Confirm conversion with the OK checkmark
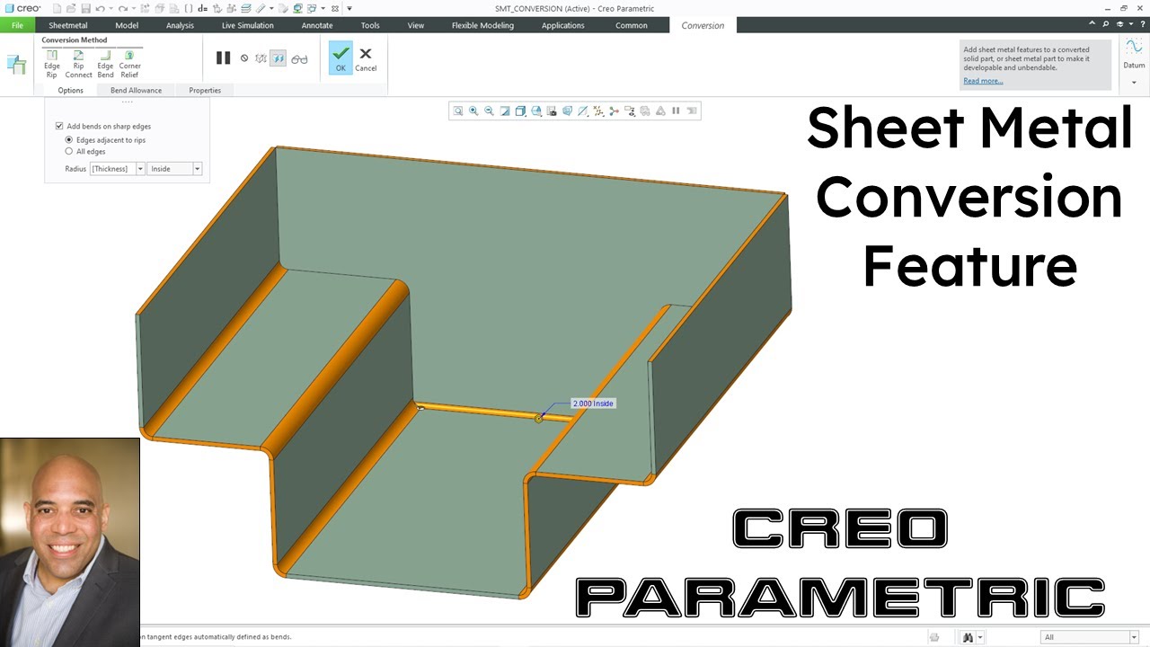 coord(341,58)
